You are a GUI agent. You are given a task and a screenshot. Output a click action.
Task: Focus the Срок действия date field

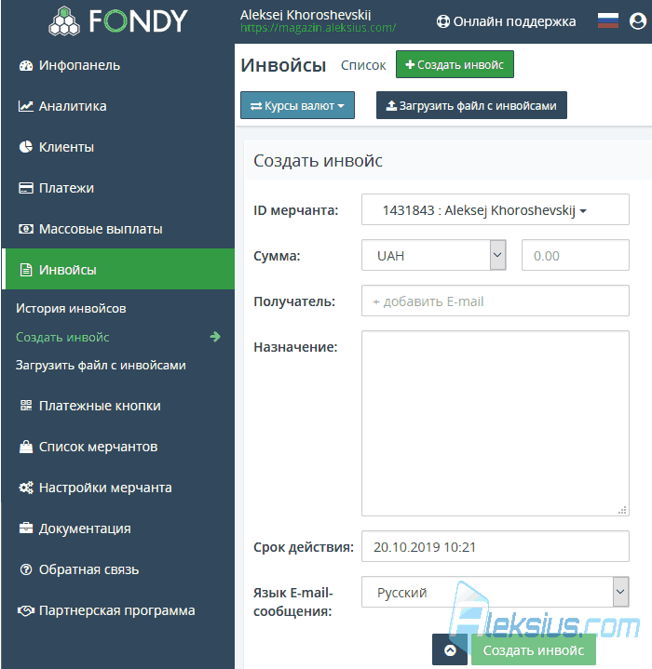click(x=496, y=546)
